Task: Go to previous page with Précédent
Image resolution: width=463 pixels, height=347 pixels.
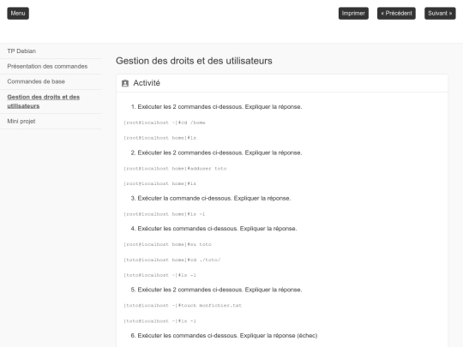Action: click(x=396, y=13)
